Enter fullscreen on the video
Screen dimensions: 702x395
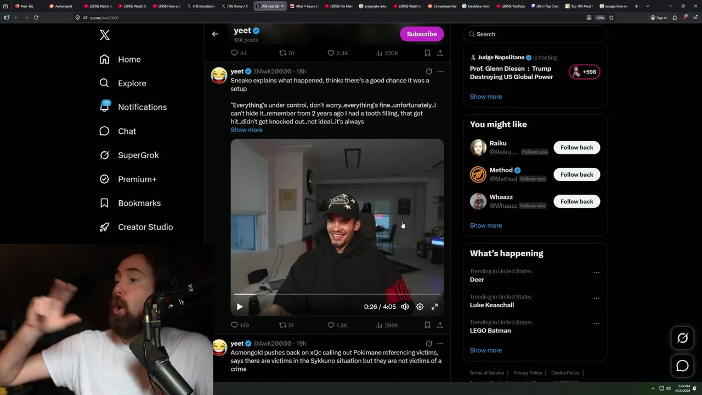(x=434, y=307)
